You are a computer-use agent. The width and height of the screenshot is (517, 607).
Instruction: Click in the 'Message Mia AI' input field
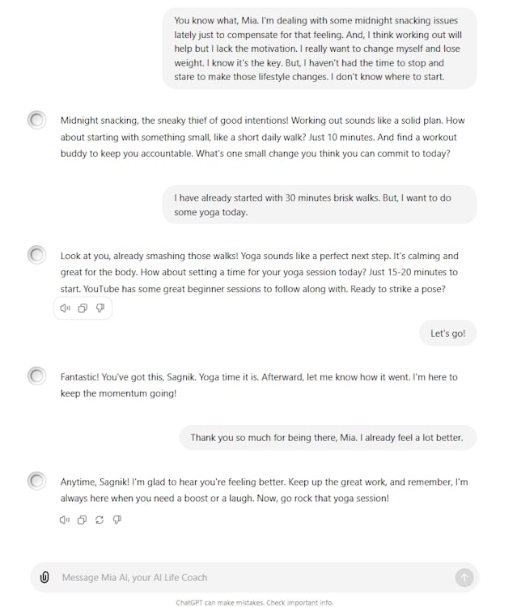243,577
